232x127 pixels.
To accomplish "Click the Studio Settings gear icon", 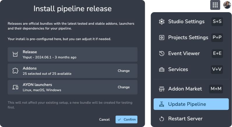I will 161,22.
